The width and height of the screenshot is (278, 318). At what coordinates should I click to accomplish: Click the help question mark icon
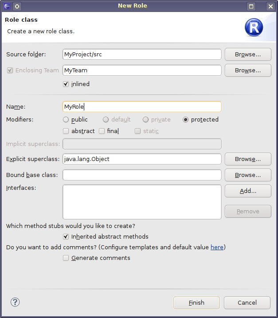pyautogui.click(x=15, y=302)
